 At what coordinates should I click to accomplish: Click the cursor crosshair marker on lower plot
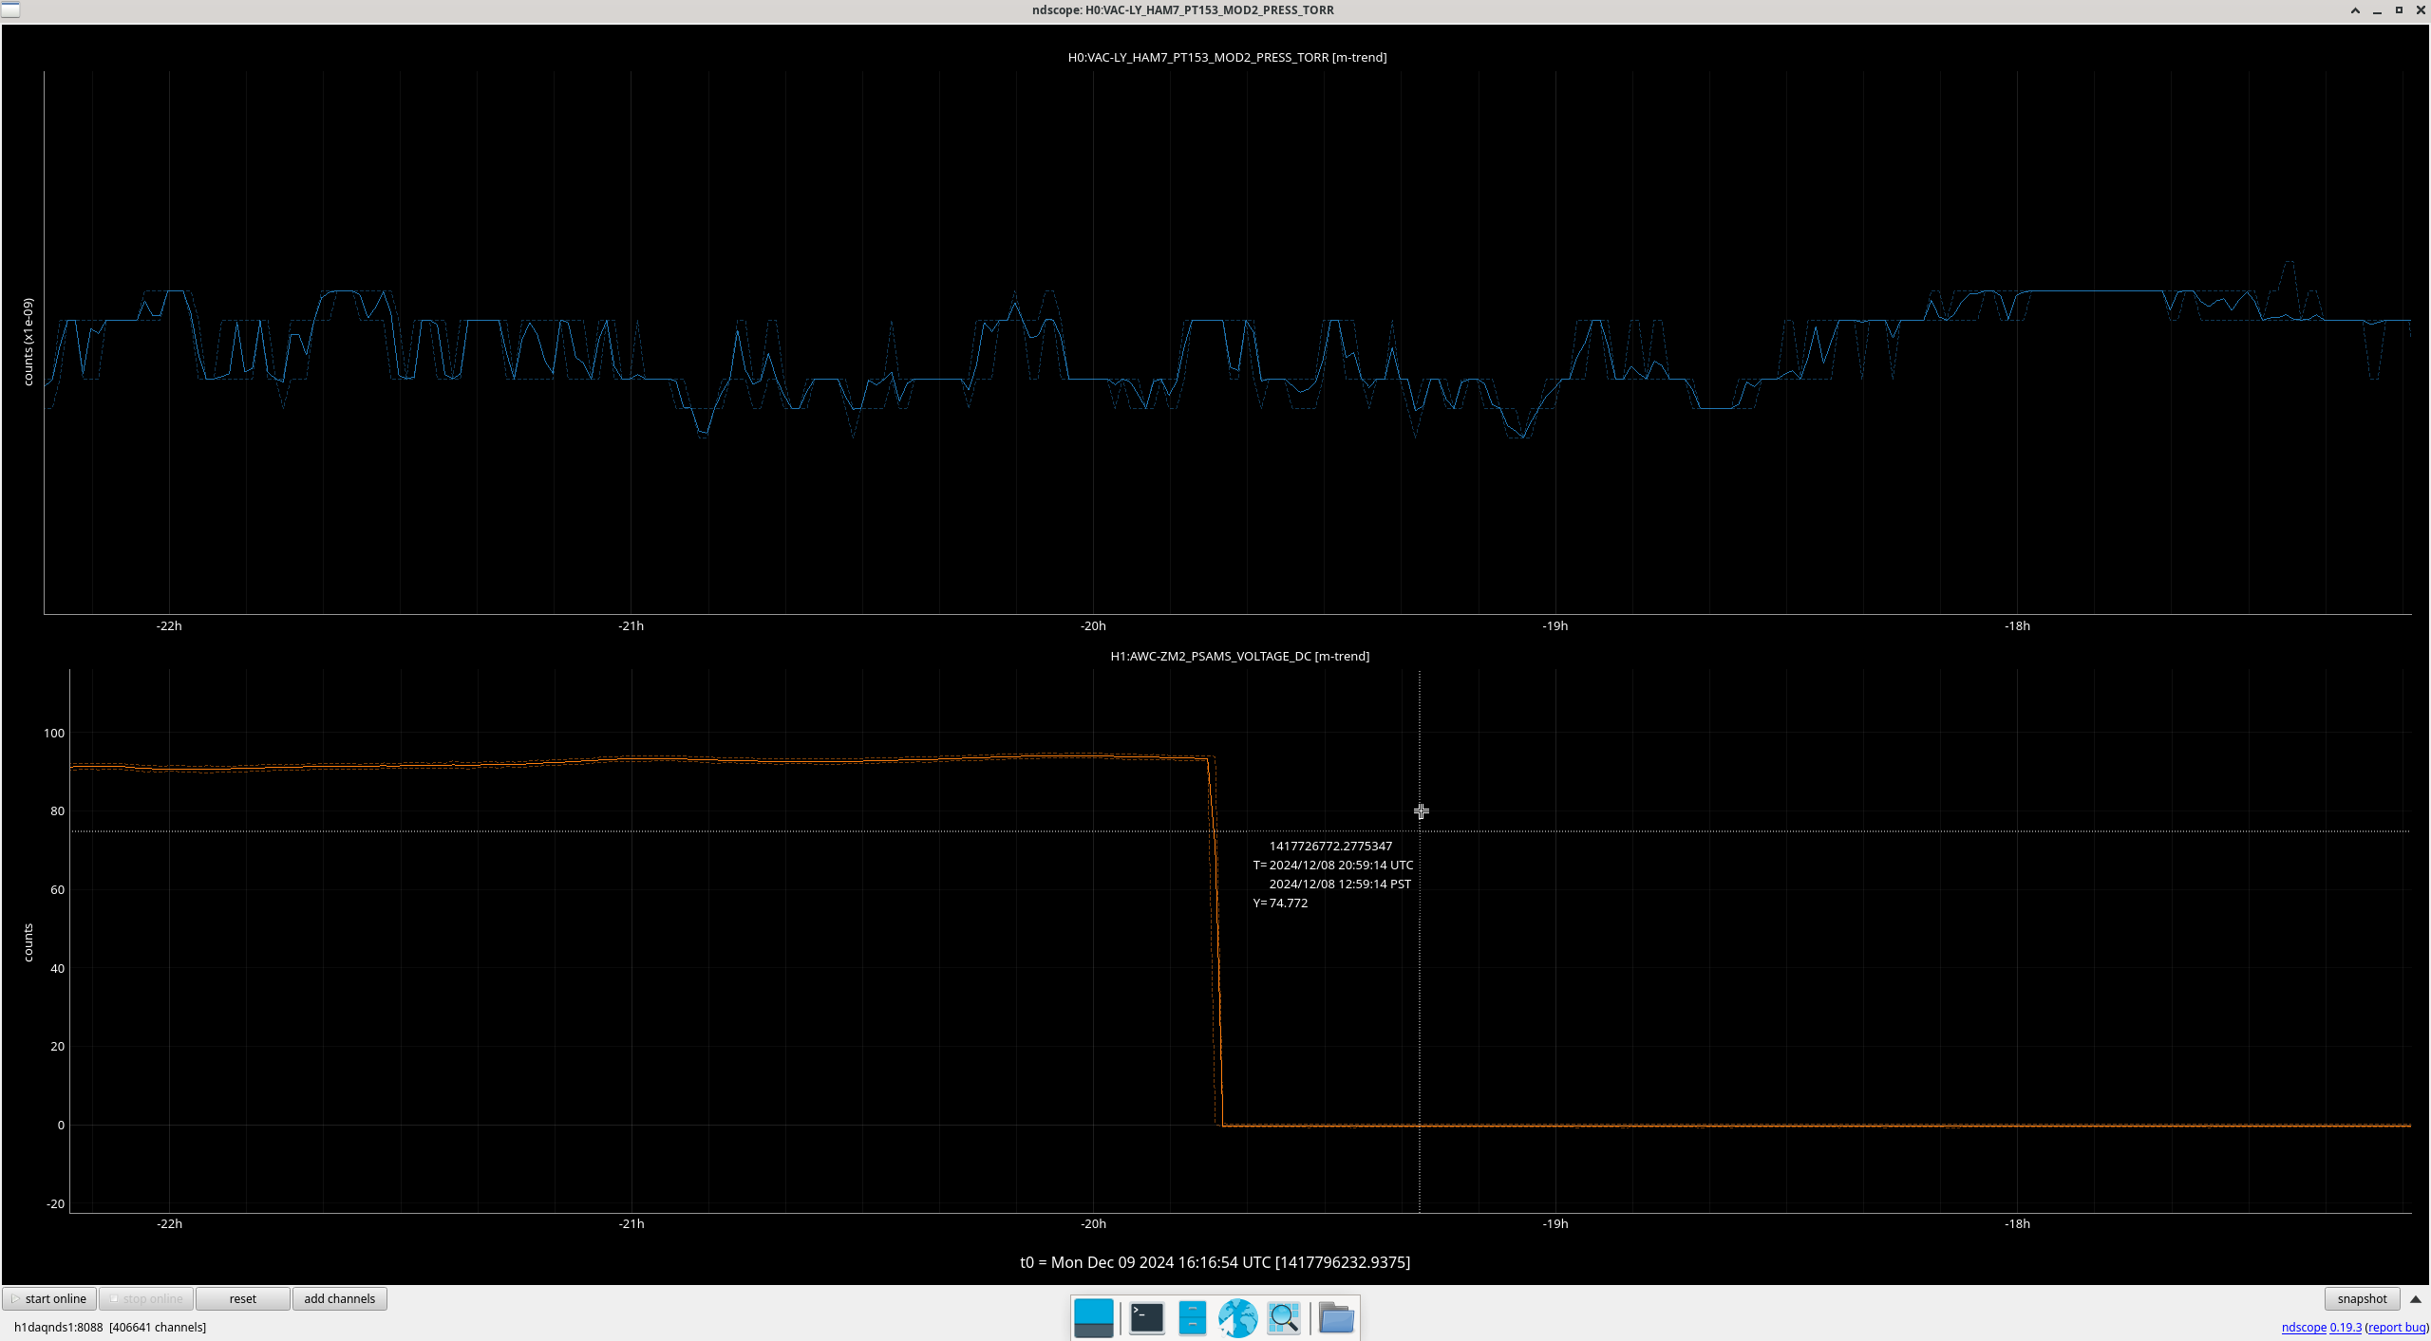[x=1421, y=811]
